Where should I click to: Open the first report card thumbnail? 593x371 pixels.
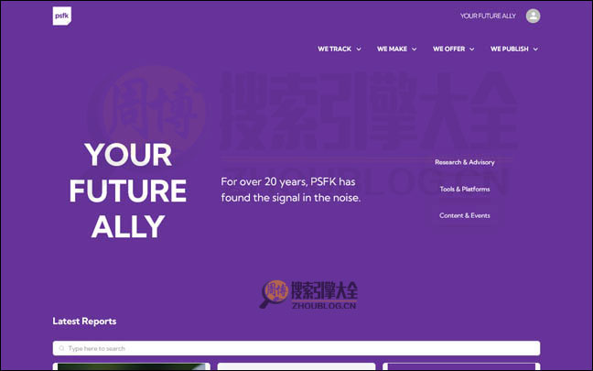point(131,366)
